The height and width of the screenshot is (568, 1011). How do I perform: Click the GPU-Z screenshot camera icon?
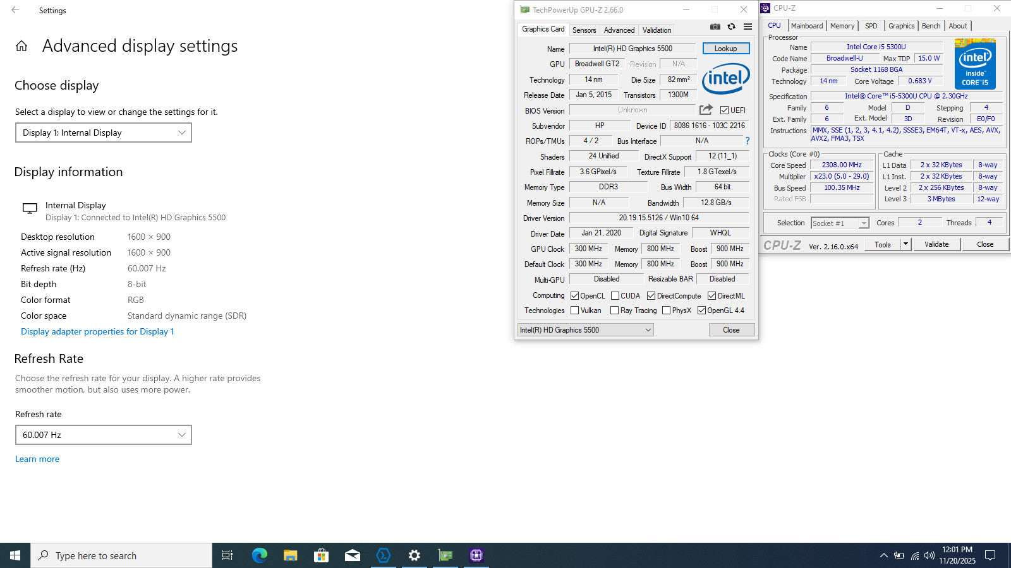click(x=715, y=27)
